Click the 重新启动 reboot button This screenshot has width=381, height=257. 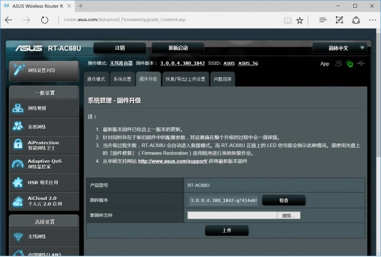[178, 48]
